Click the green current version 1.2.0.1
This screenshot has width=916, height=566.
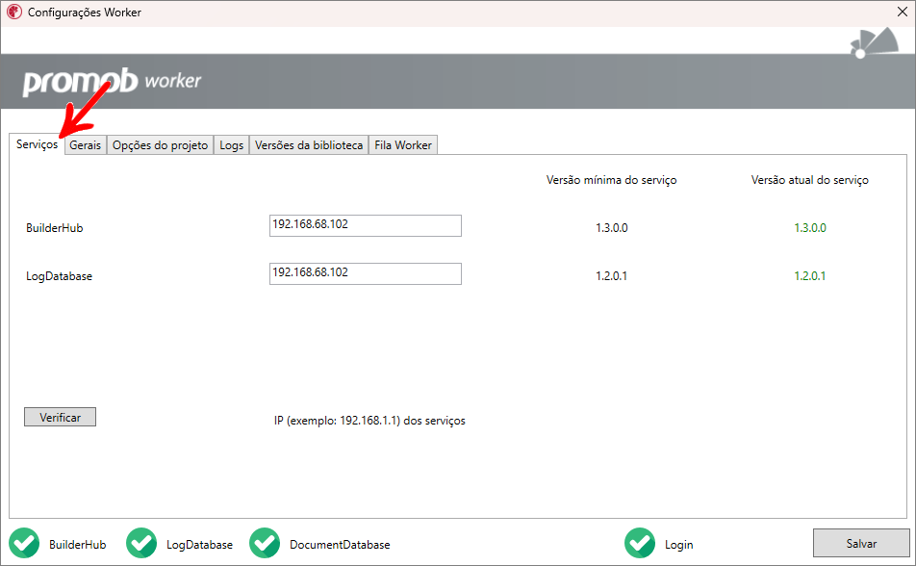810,276
